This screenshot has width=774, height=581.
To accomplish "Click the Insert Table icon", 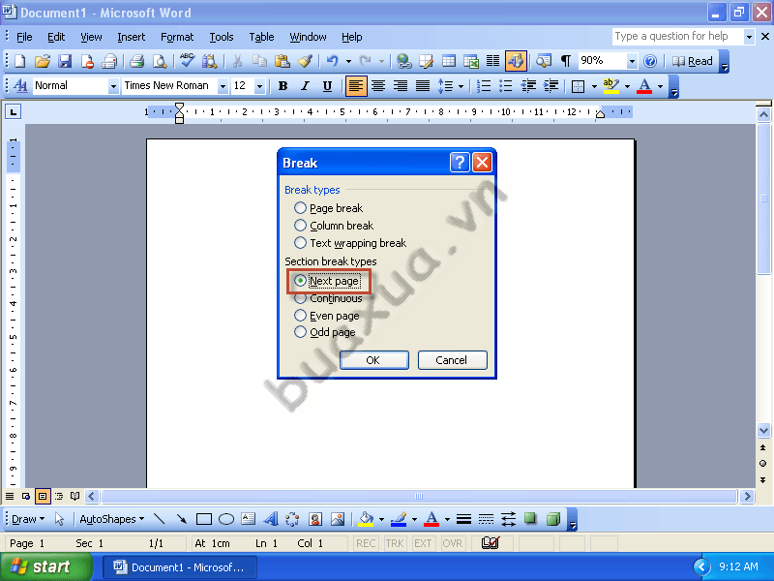I will pos(449,61).
